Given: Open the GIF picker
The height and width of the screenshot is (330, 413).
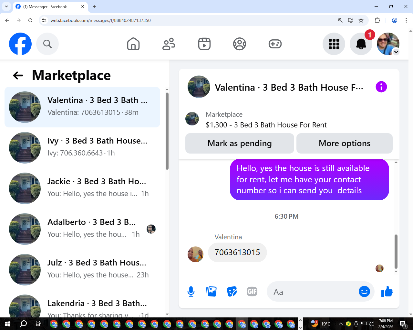Looking at the screenshot, I should point(252,292).
